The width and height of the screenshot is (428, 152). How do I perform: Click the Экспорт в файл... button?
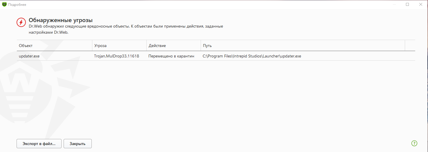(39, 144)
